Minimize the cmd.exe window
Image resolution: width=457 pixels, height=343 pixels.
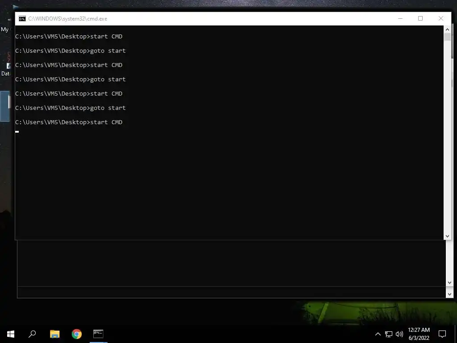(x=400, y=18)
